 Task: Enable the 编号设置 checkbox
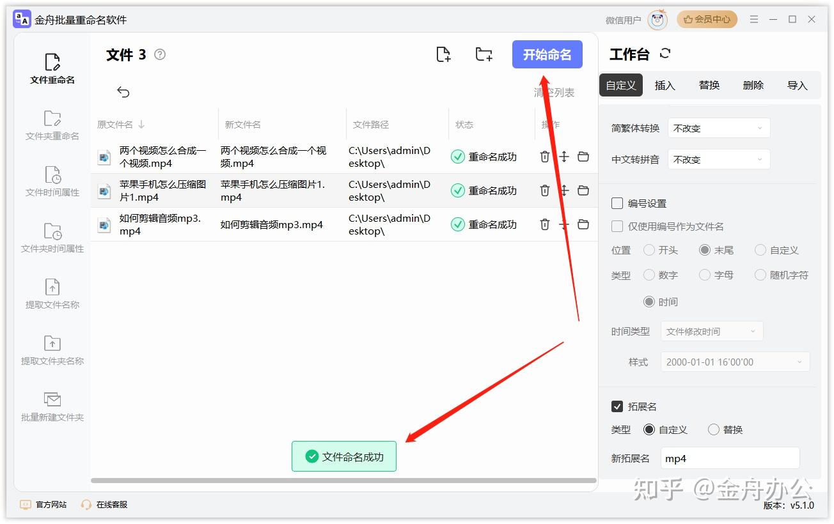click(x=617, y=203)
